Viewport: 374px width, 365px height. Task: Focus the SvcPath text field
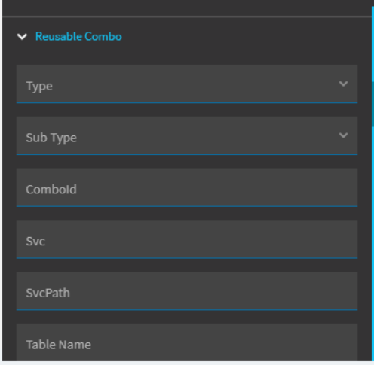pyautogui.click(x=187, y=291)
